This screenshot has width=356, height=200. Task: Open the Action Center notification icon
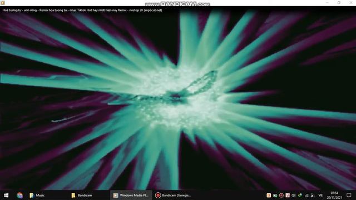pos(349,195)
